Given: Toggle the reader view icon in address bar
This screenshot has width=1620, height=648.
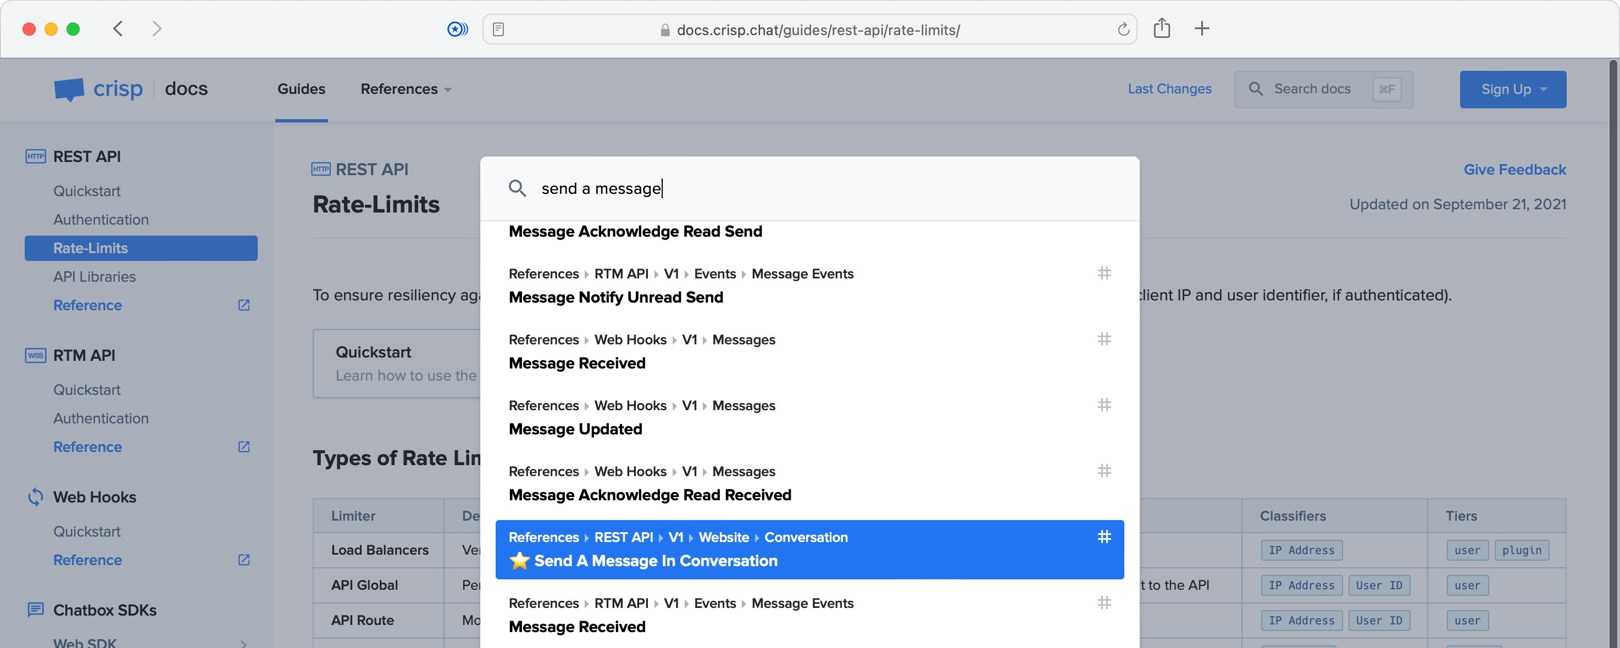Looking at the screenshot, I should coord(498,30).
